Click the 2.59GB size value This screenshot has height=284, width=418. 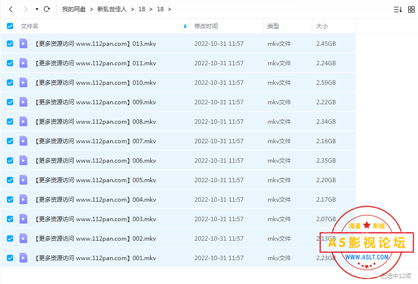click(x=326, y=83)
